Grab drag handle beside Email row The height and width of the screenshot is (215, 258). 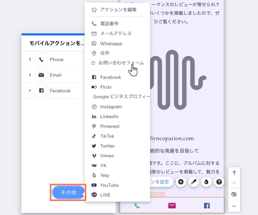pyautogui.click(x=30, y=75)
